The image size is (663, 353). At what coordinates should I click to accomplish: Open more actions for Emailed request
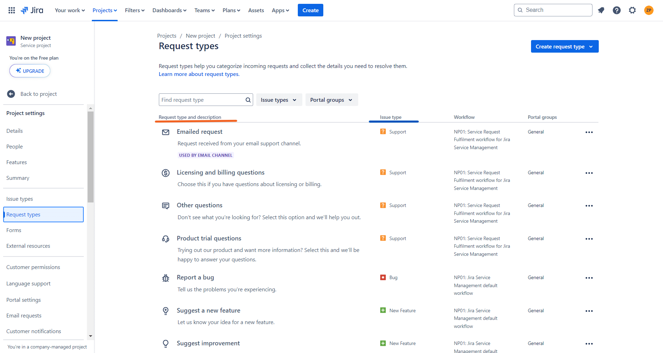589,132
